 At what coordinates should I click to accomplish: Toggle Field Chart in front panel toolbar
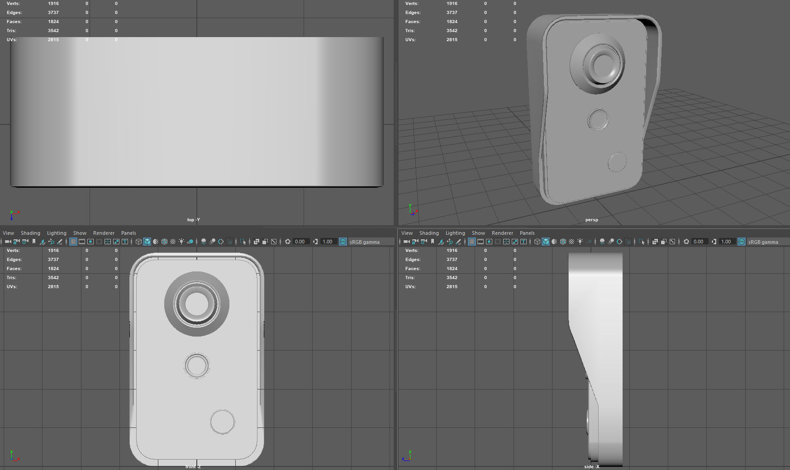(108, 242)
